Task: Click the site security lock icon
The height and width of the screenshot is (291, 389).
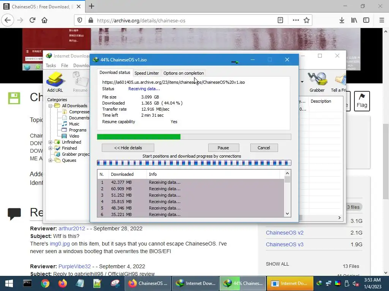Action: click(91, 20)
